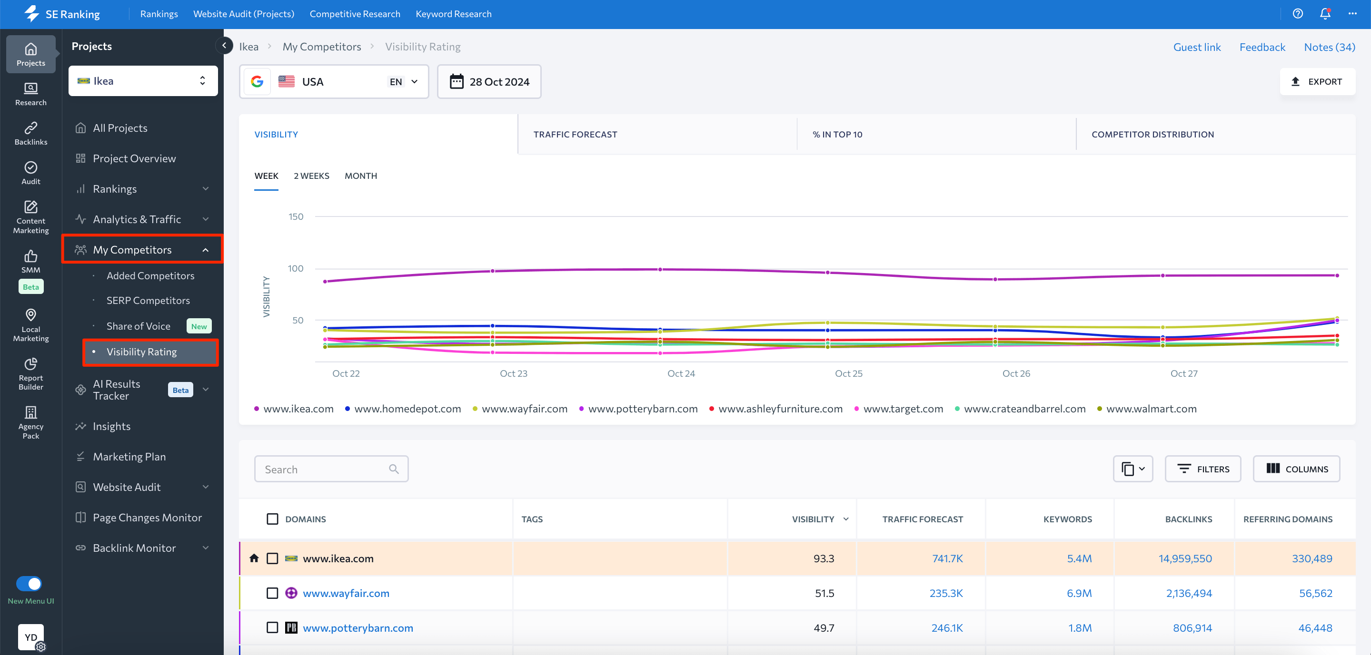Open the 28 Oct 2024 date picker
Viewport: 1371px width, 655px height.
pos(489,81)
